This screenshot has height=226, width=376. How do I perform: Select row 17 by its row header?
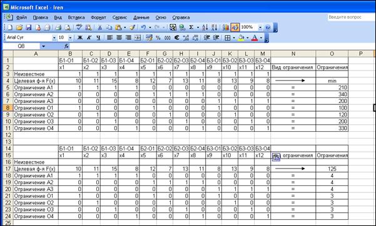coord(8,169)
